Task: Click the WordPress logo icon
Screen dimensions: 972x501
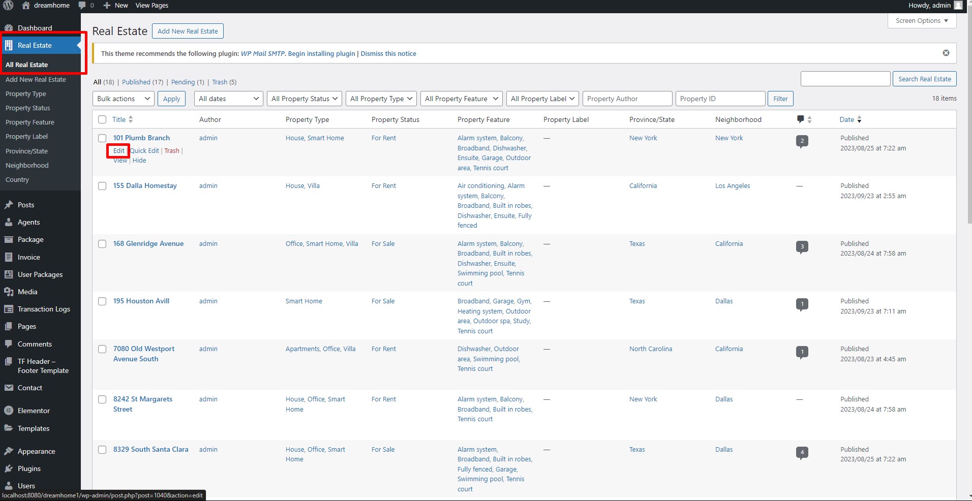Action: tap(8, 6)
